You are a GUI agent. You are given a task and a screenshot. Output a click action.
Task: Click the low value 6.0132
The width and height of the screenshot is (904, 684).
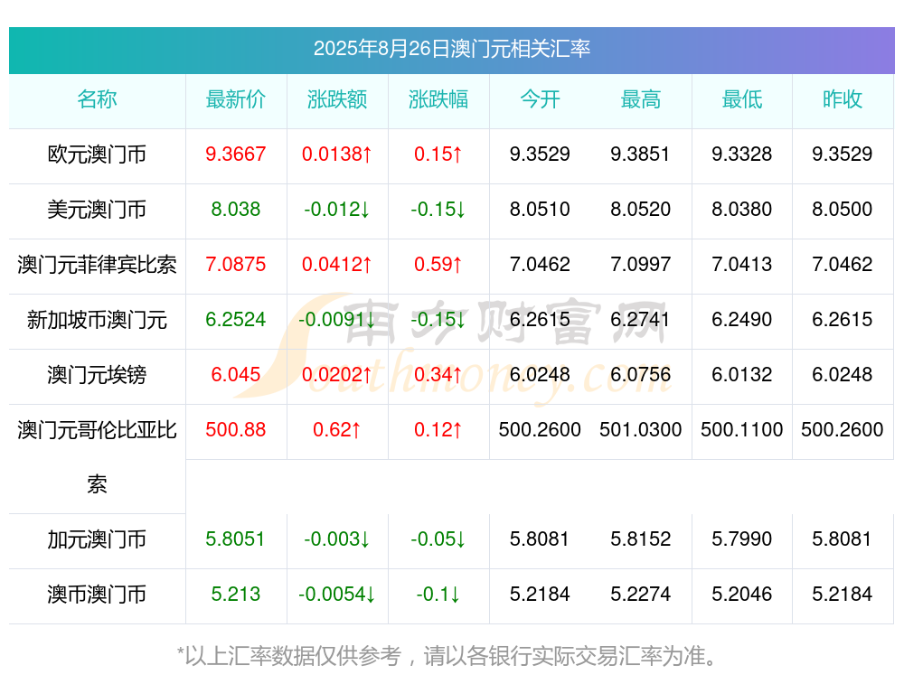(742, 374)
